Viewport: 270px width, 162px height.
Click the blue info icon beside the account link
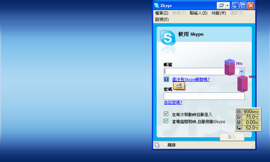[x=166, y=79]
